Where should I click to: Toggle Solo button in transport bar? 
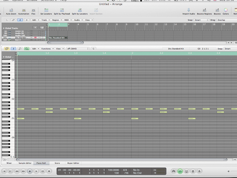tap(193, 171)
